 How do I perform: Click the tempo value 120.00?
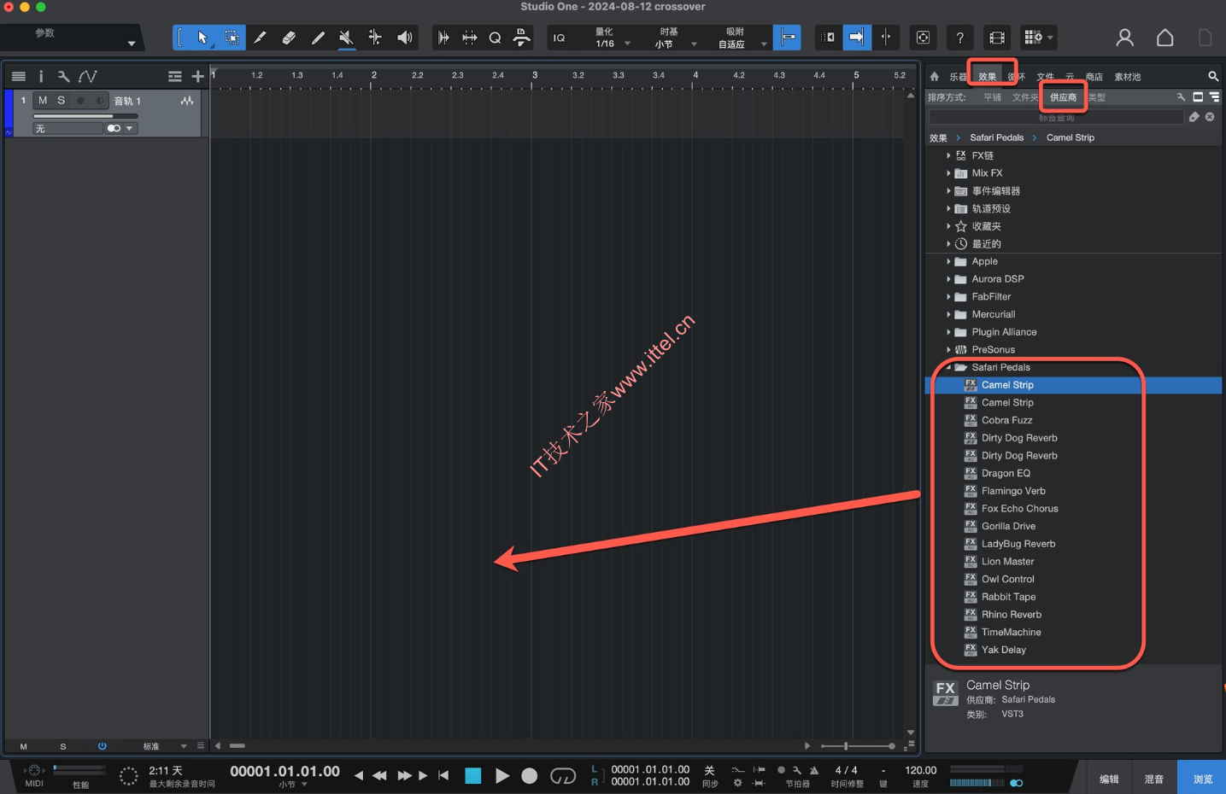pyautogui.click(x=921, y=770)
